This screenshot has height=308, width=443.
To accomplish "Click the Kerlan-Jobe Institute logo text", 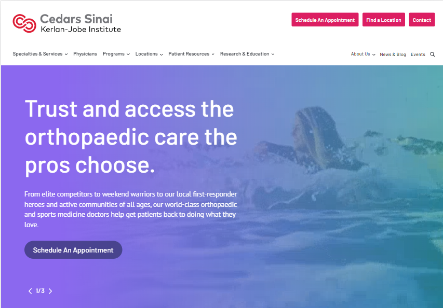I will (x=81, y=30).
